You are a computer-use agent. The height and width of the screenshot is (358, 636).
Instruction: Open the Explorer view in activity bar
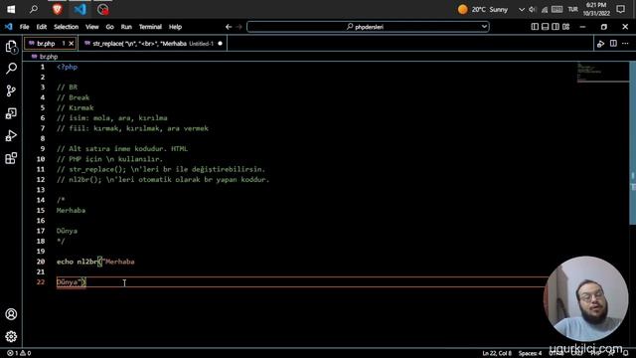[11, 47]
